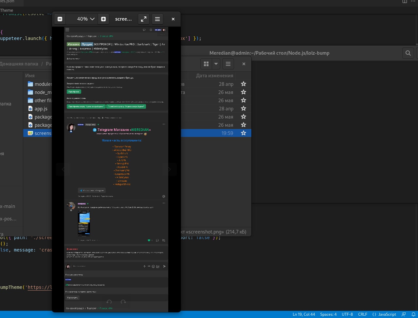Open the image viewer hamburger menu
The width and height of the screenshot is (418, 318).
[157, 19]
